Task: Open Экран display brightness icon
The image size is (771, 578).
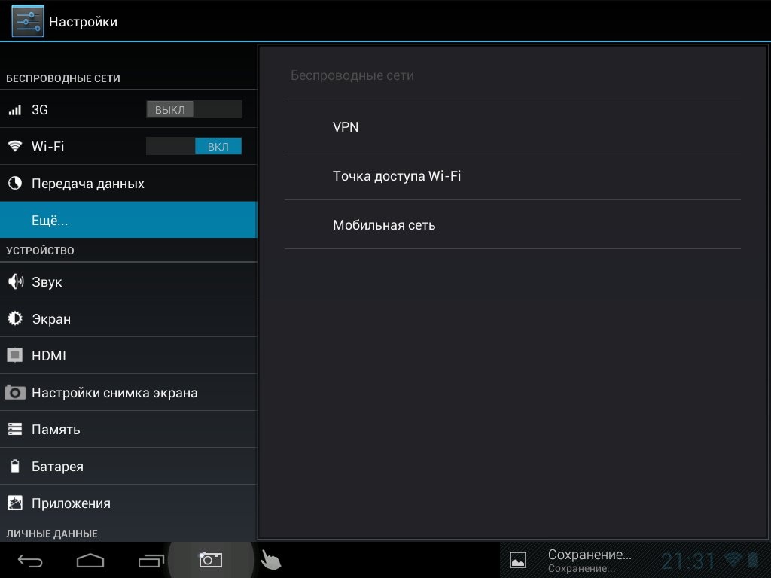Action: [15, 319]
